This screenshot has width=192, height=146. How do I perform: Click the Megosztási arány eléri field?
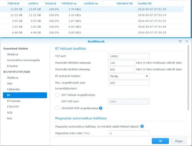click(x=129, y=133)
